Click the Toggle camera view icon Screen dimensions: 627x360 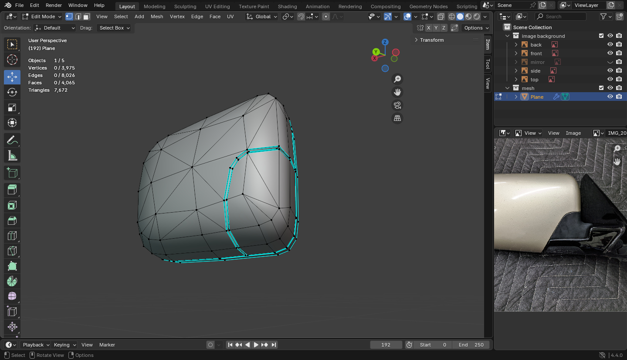point(397,105)
